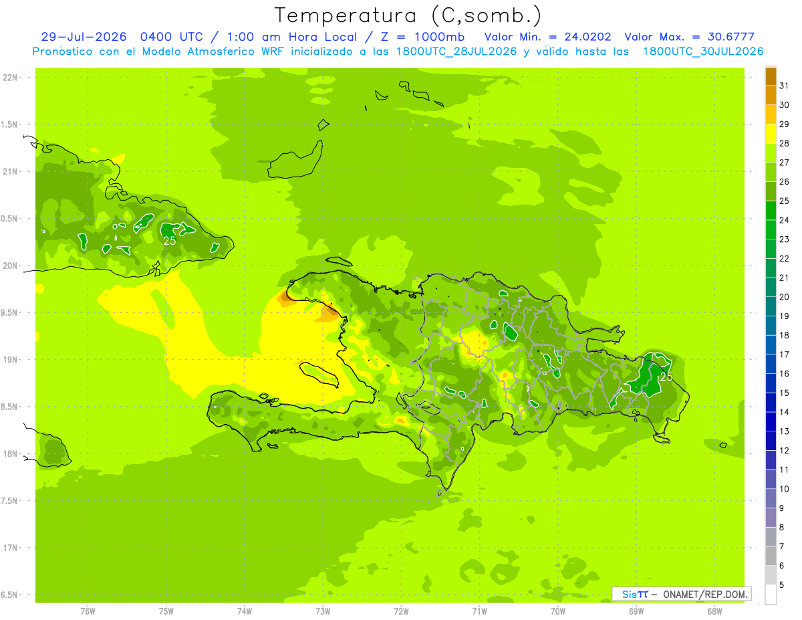
Task: Pick the yellow swatch between 28 and 29
Action: 771,134
